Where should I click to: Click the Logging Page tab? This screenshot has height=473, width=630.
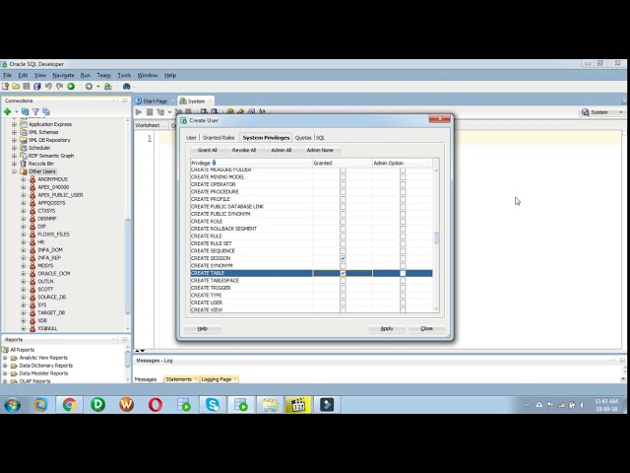click(x=217, y=379)
